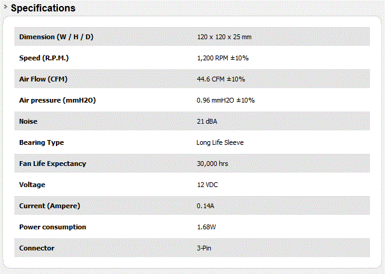Click the 0.96 mmH2O ±10% value

[x=226, y=100]
